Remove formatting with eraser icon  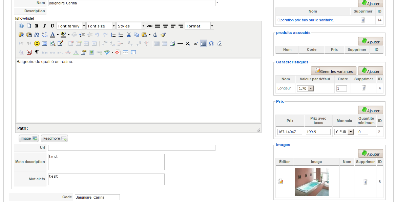click(219, 43)
